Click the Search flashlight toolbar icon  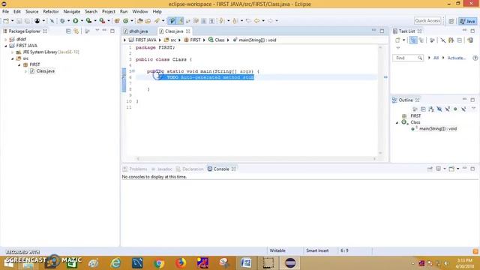tap(157, 21)
